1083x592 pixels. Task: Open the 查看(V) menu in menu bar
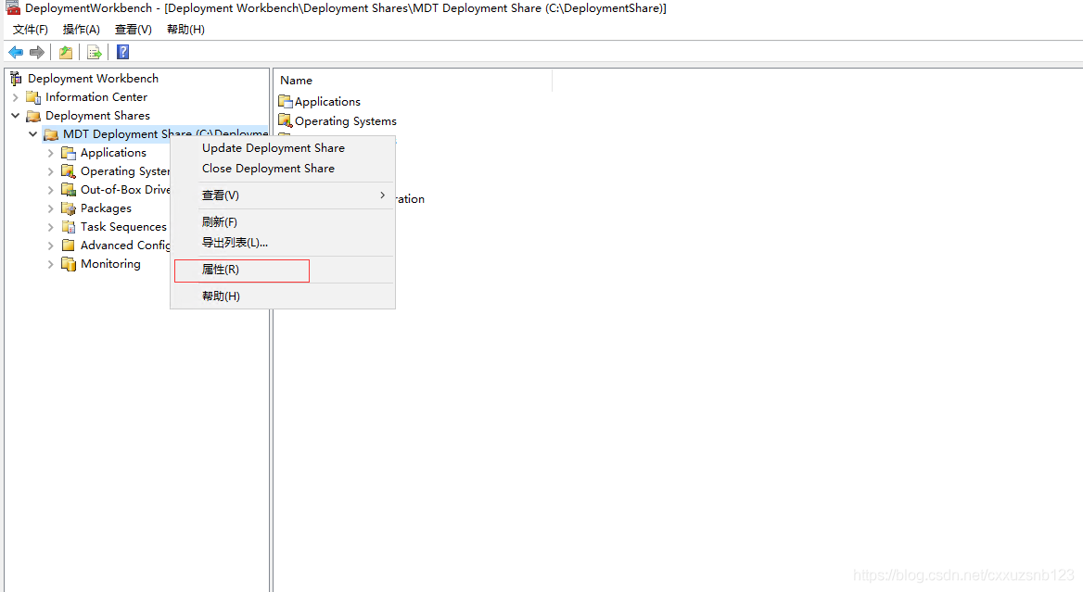coord(133,29)
